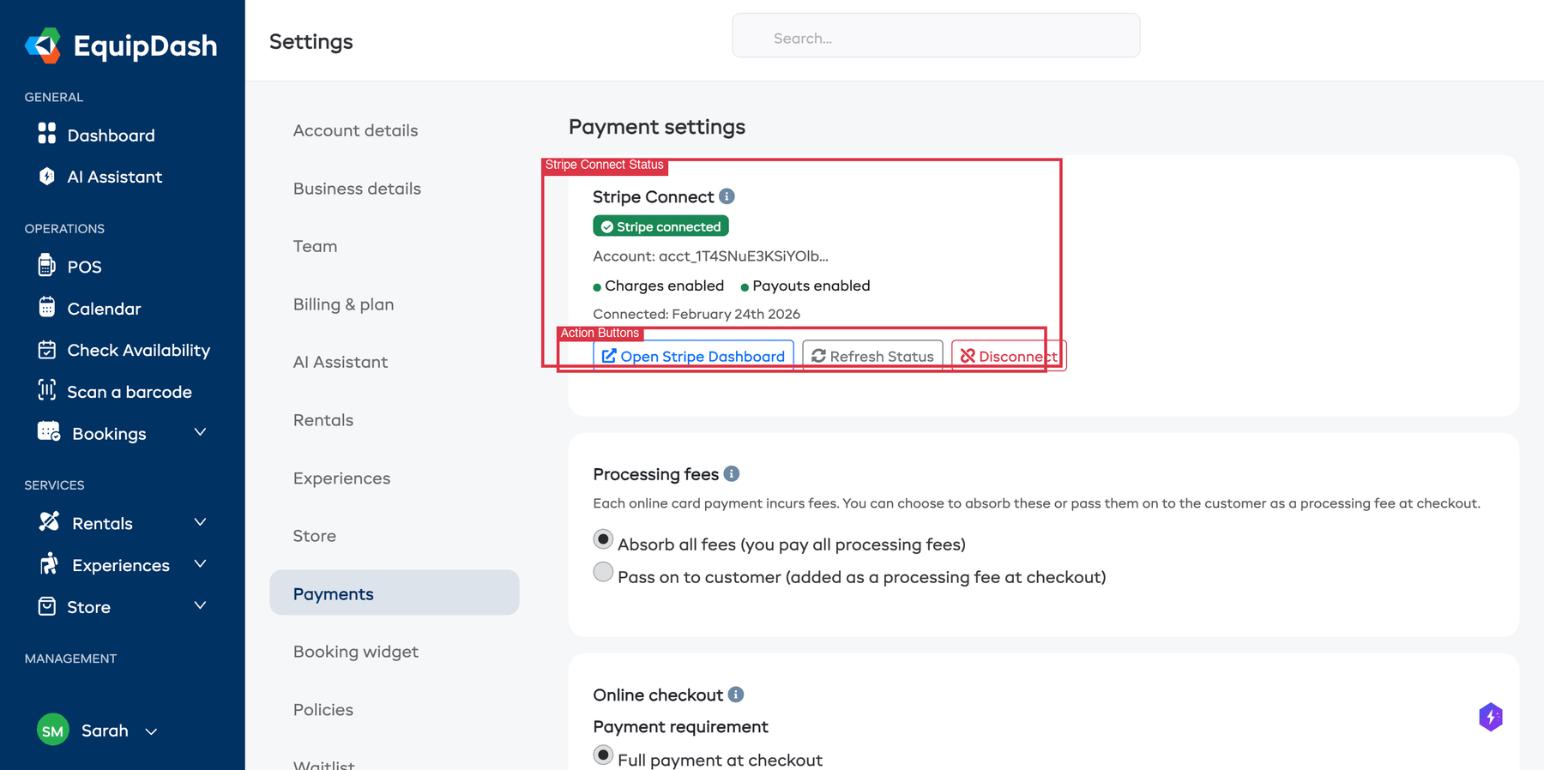This screenshot has height=770, width=1544.
Task: Go to Dashboard in sidebar
Action: (x=111, y=135)
